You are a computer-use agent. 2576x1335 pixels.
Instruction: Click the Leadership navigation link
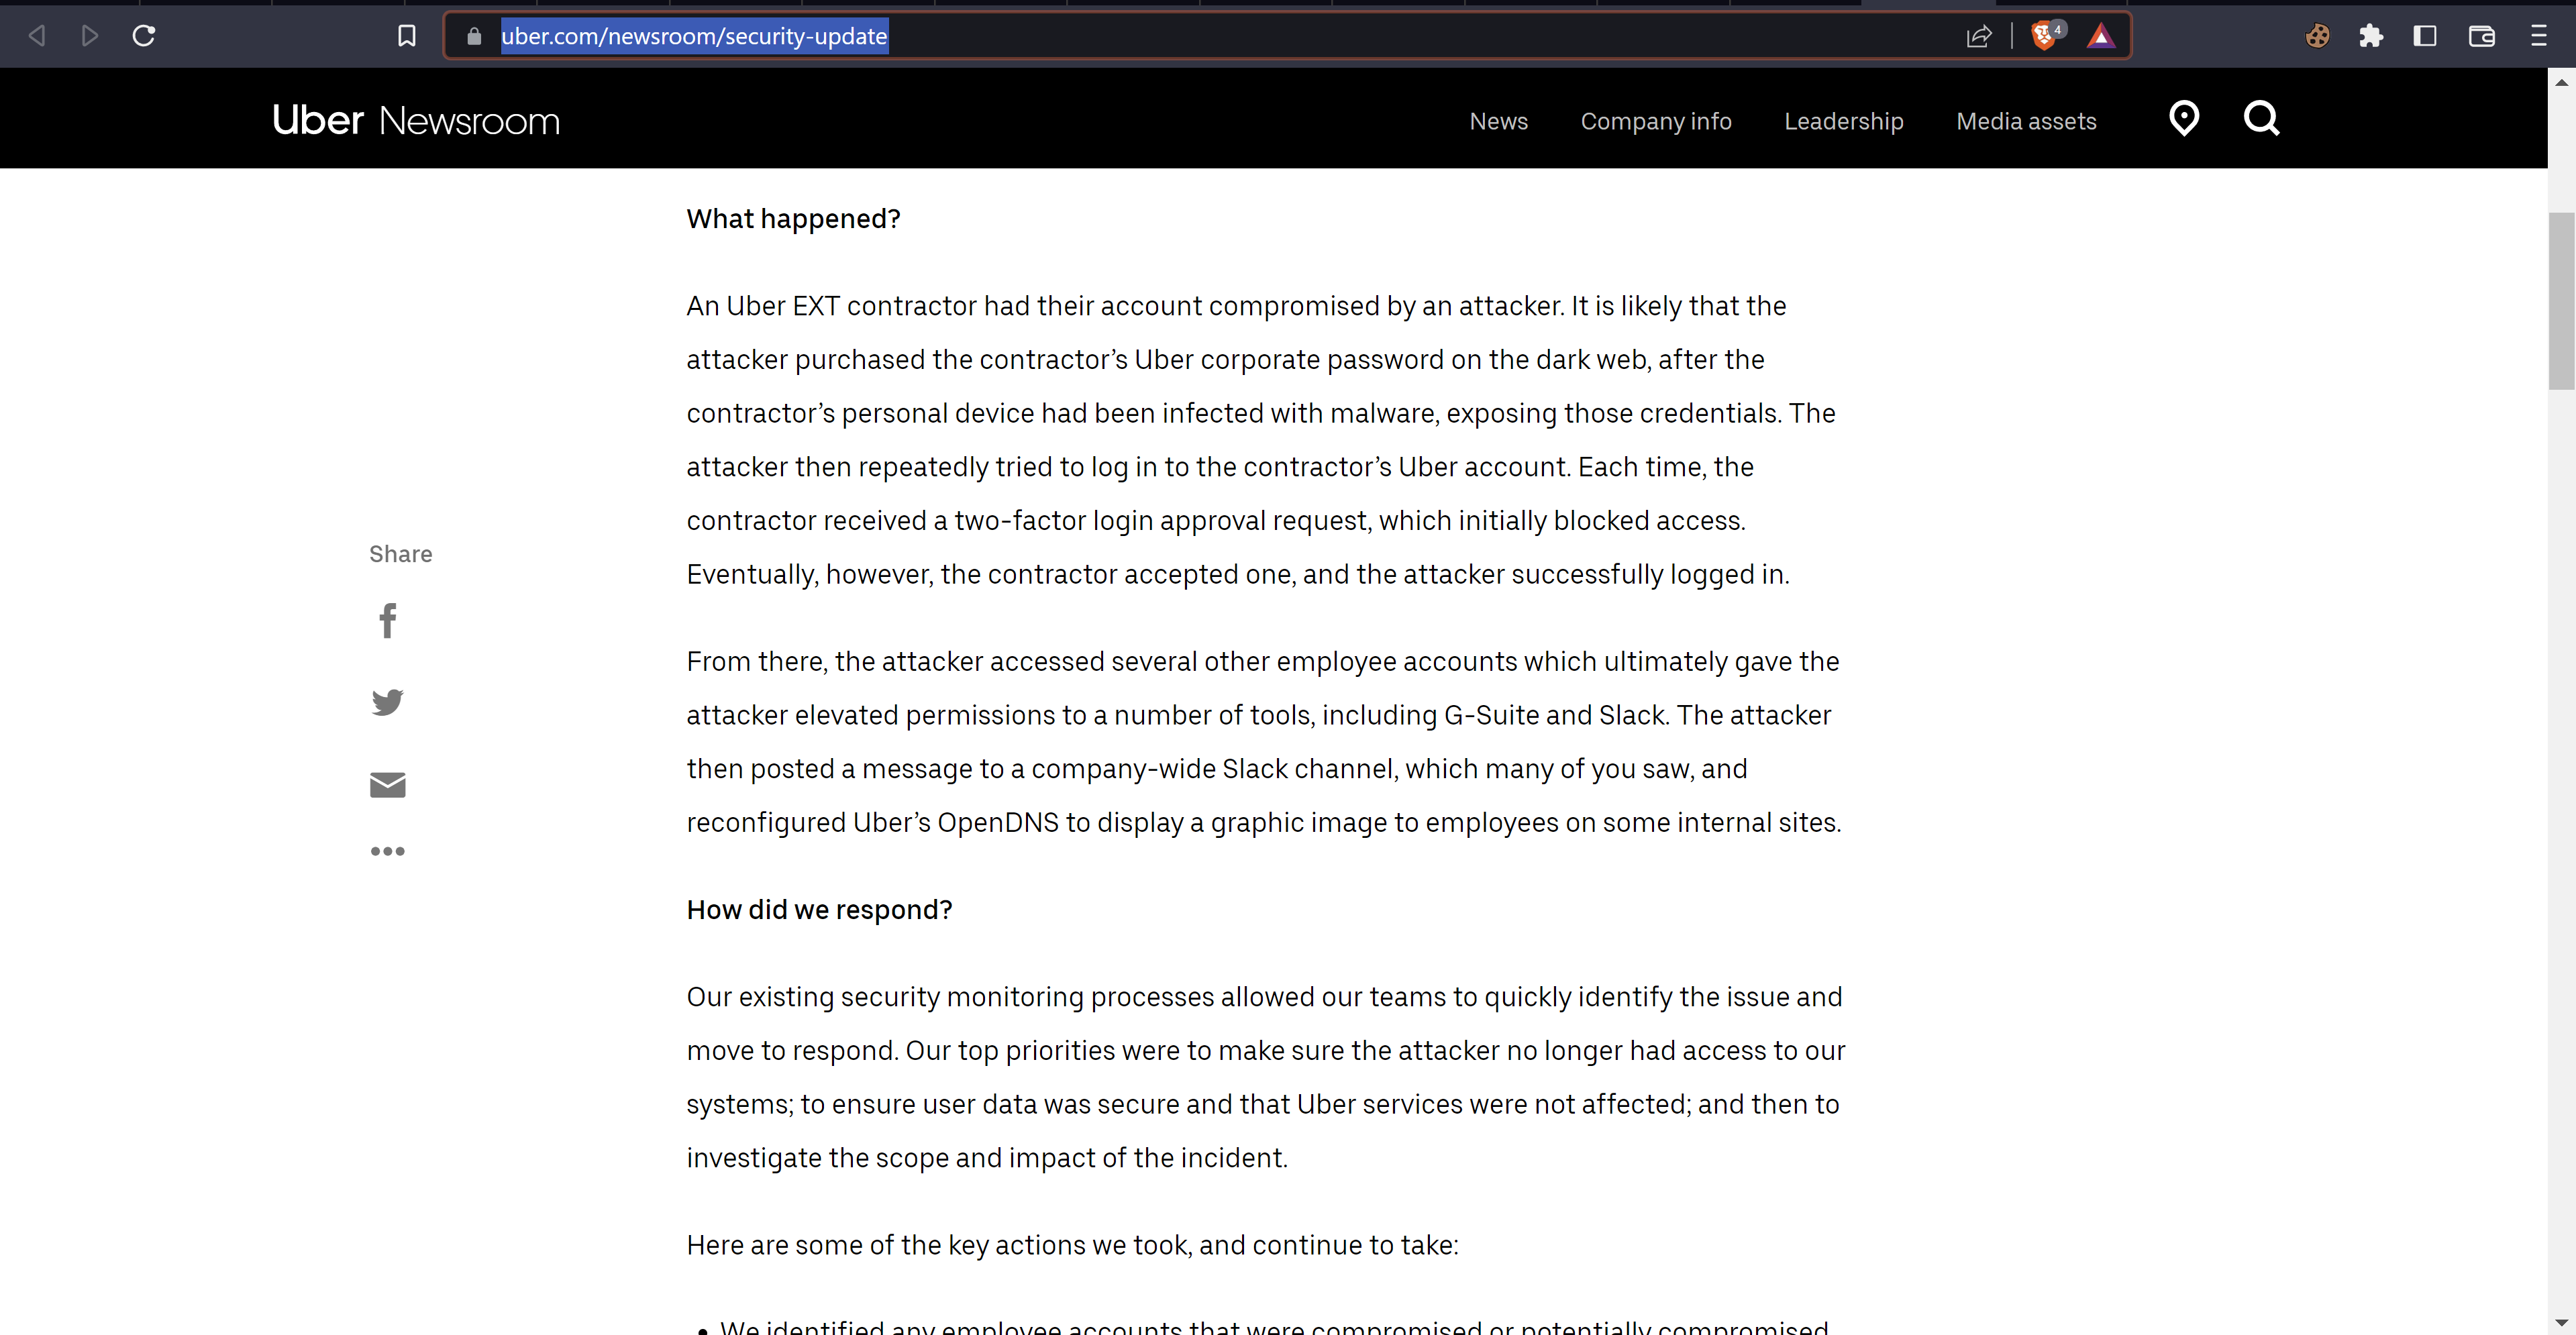[1845, 121]
